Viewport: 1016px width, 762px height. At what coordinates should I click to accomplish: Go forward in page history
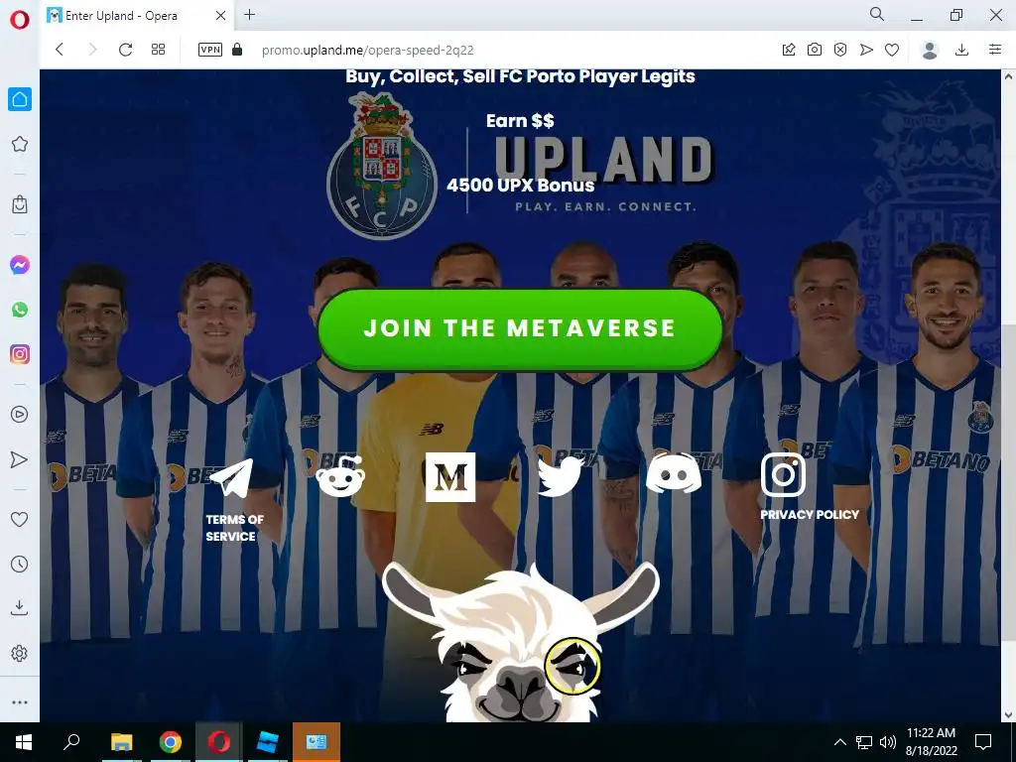tap(92, 50)
